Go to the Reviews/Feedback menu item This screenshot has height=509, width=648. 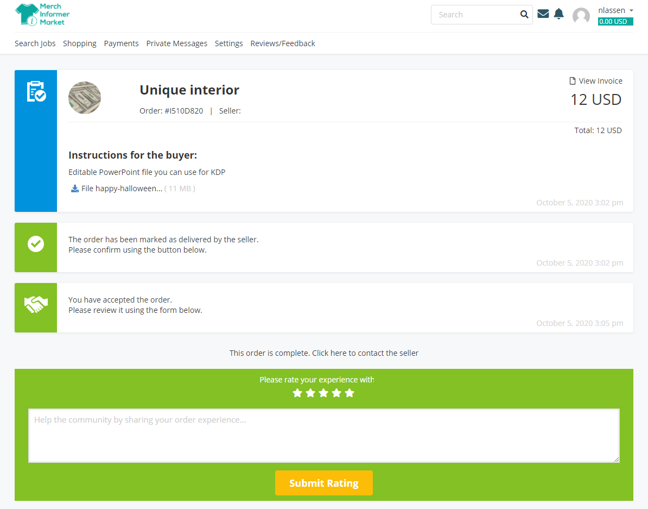[x=282, y=43]
